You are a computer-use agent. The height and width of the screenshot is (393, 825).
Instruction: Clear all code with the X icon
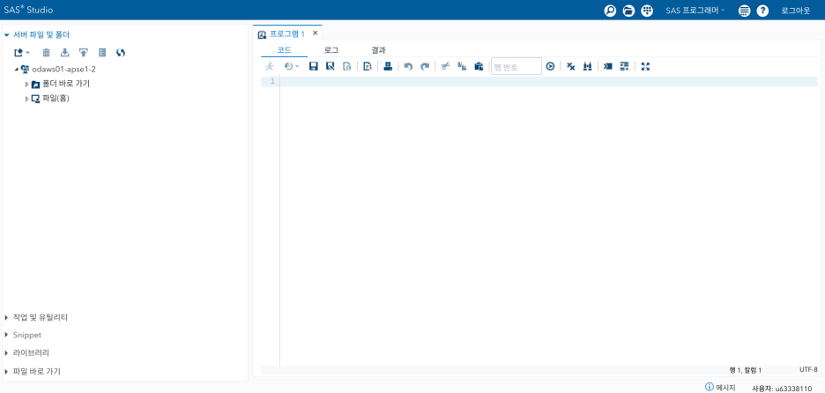point(571,66)
